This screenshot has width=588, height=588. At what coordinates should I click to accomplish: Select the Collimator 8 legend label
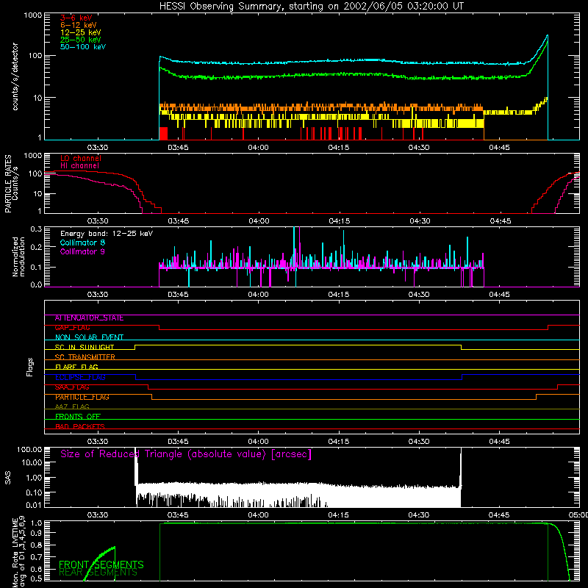82,243
